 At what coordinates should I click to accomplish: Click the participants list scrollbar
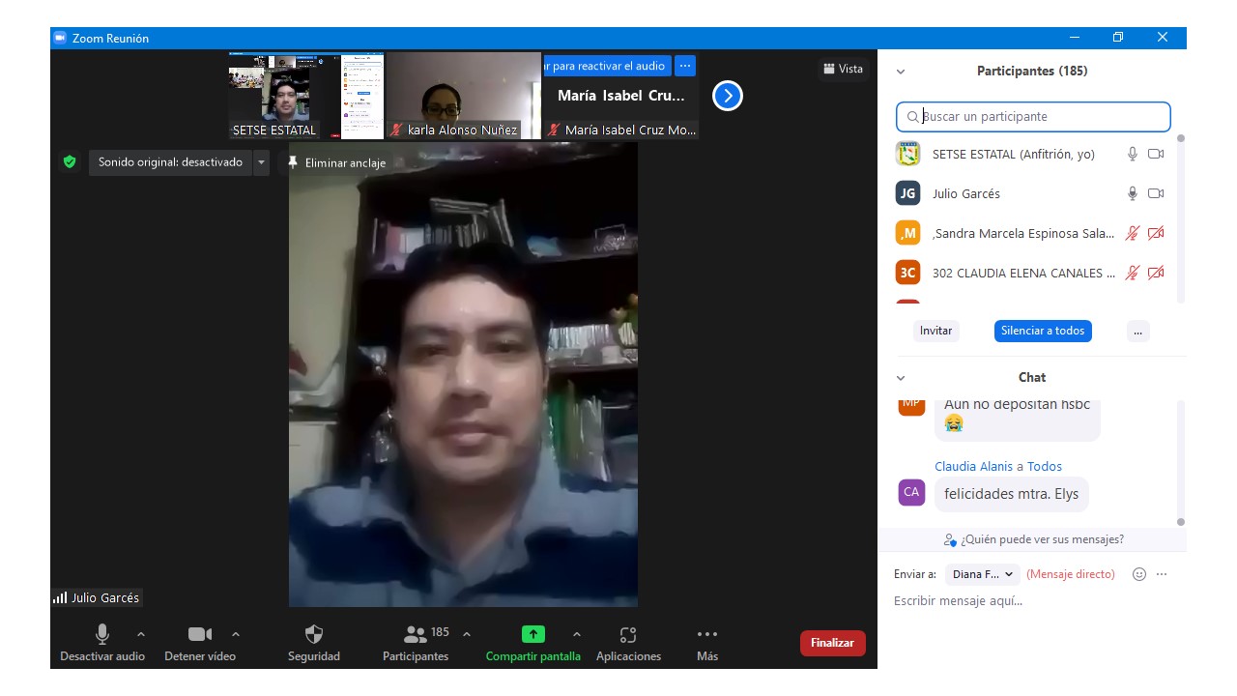tap(1180, 217)
